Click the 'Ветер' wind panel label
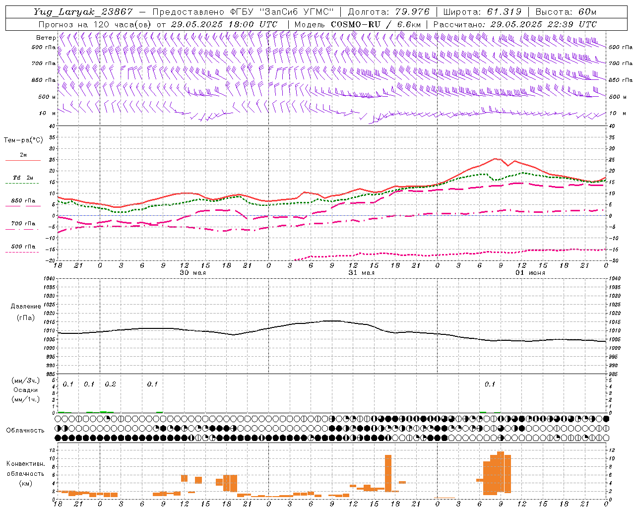 [x=46, y=38]
